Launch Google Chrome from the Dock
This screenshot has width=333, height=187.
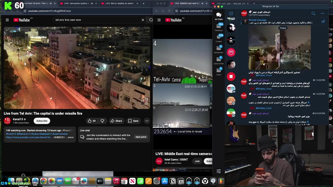43,181
